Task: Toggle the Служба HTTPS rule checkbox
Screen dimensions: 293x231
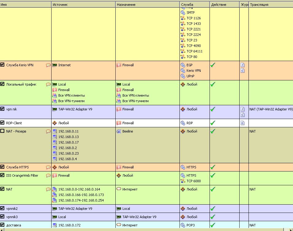Action: [2, 167]
